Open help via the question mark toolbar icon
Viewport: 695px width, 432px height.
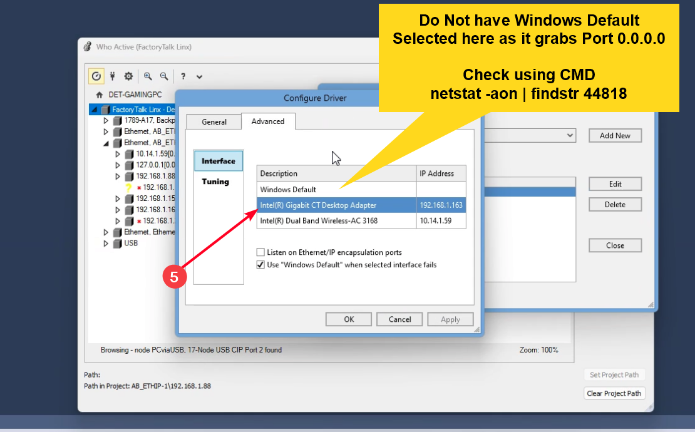pos(183,76)
